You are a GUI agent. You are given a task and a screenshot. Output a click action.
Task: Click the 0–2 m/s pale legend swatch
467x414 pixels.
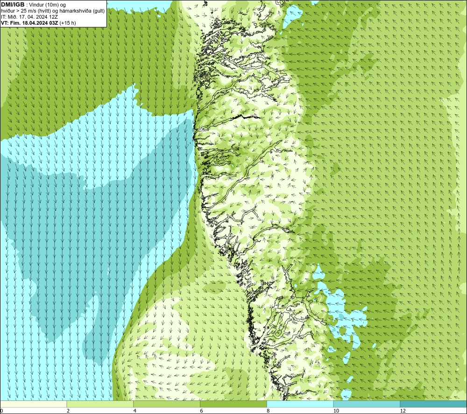(x=34, y=404)
